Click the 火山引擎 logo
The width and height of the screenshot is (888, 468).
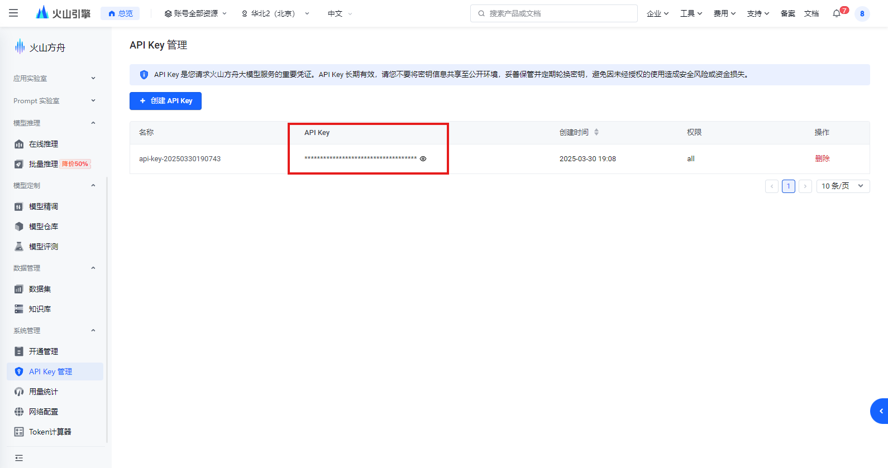(x=63, y=13)
